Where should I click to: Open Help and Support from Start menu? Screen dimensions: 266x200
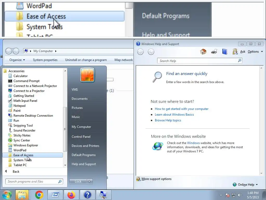pyautogui.click(x=84, y=164)
